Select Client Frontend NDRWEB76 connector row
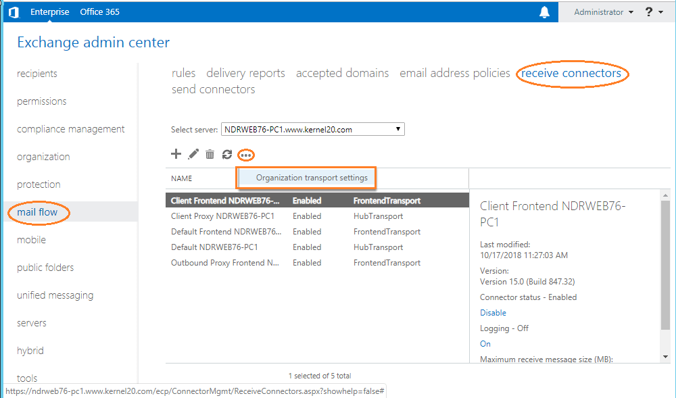676x398 pixels. tap(317, 201)
